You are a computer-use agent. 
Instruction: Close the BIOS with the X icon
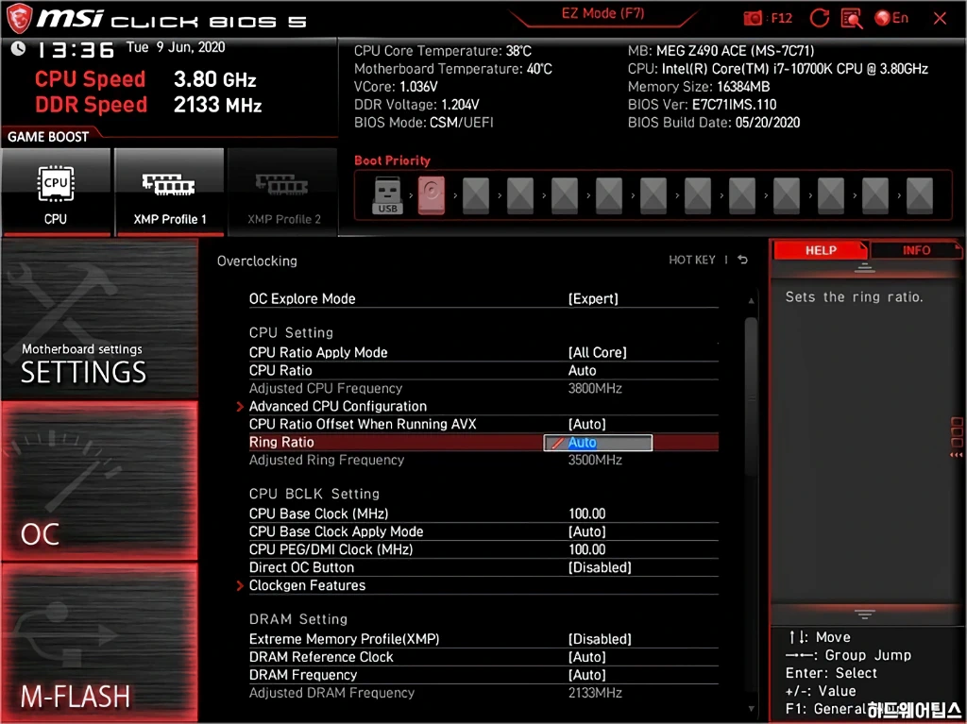pos(940,19)
